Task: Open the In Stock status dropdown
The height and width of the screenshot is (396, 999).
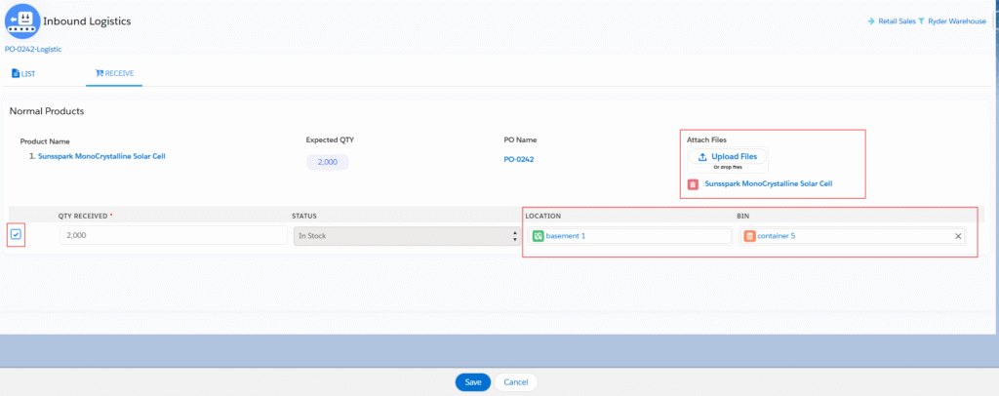Action: pos(405,236)
